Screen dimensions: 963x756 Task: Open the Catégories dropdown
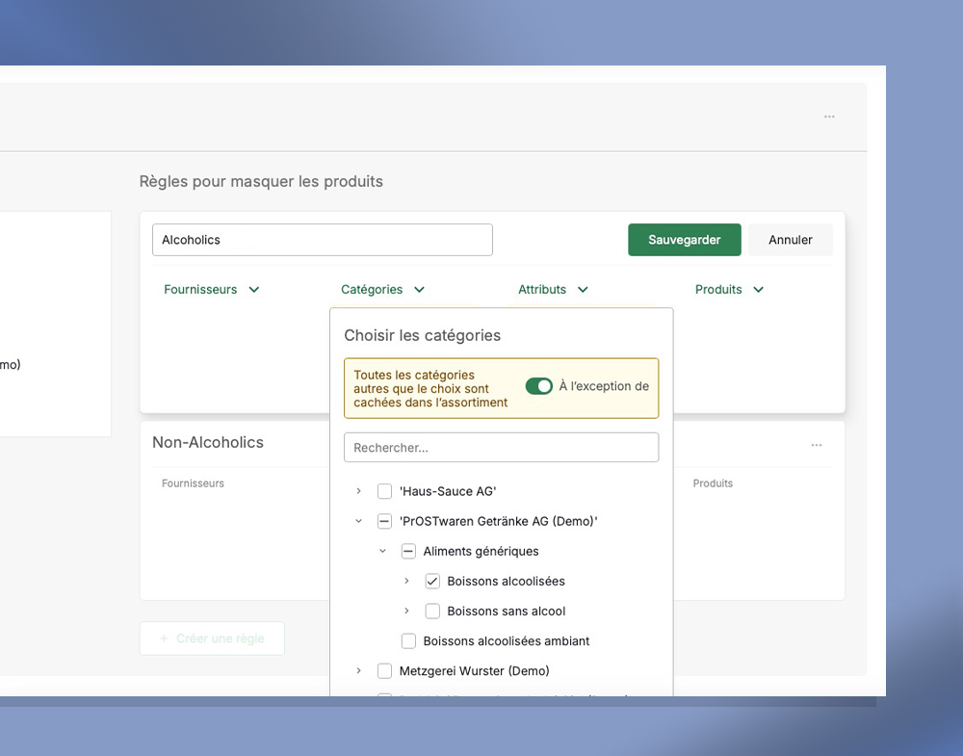coord(382,289)
